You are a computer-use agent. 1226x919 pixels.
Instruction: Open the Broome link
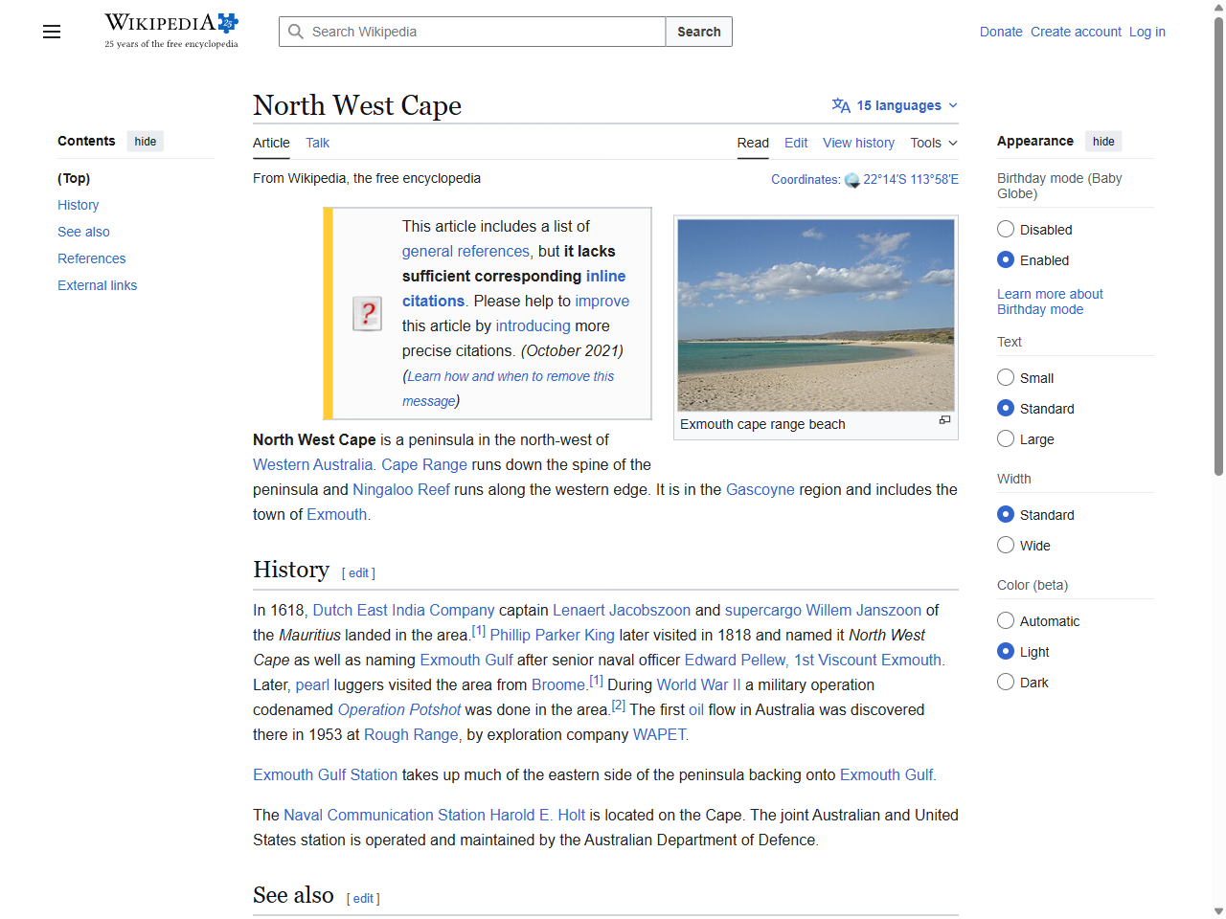(x=558, y=684)
